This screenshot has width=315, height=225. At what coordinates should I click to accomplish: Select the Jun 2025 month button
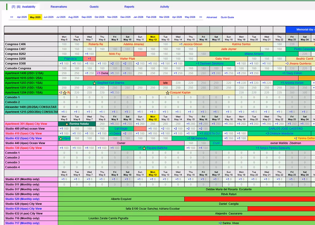pyautogui.click(x=48, y=17)
